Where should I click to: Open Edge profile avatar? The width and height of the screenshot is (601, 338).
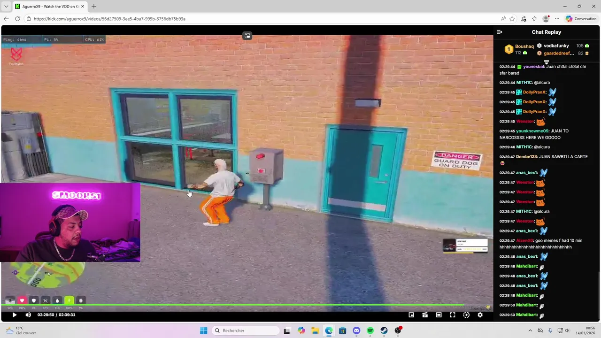[x=546, y=19]
